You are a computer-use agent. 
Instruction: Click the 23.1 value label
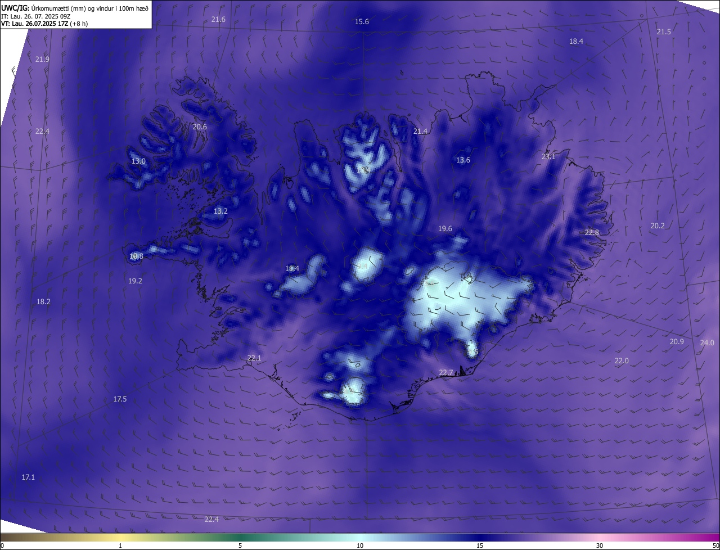(548, 156)
